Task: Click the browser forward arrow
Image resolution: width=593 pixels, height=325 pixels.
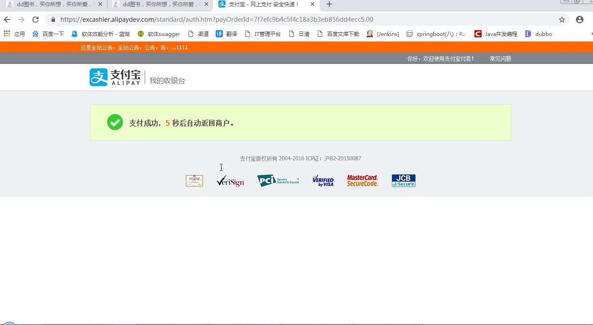Action: pyautogui.click(x=21, y=20)
